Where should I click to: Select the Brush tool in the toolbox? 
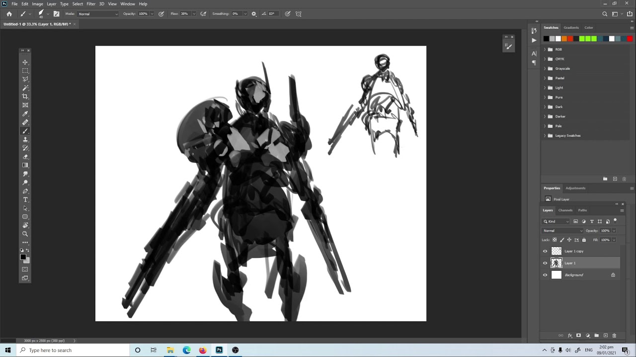pyautogui.click(x=25, y=131)
